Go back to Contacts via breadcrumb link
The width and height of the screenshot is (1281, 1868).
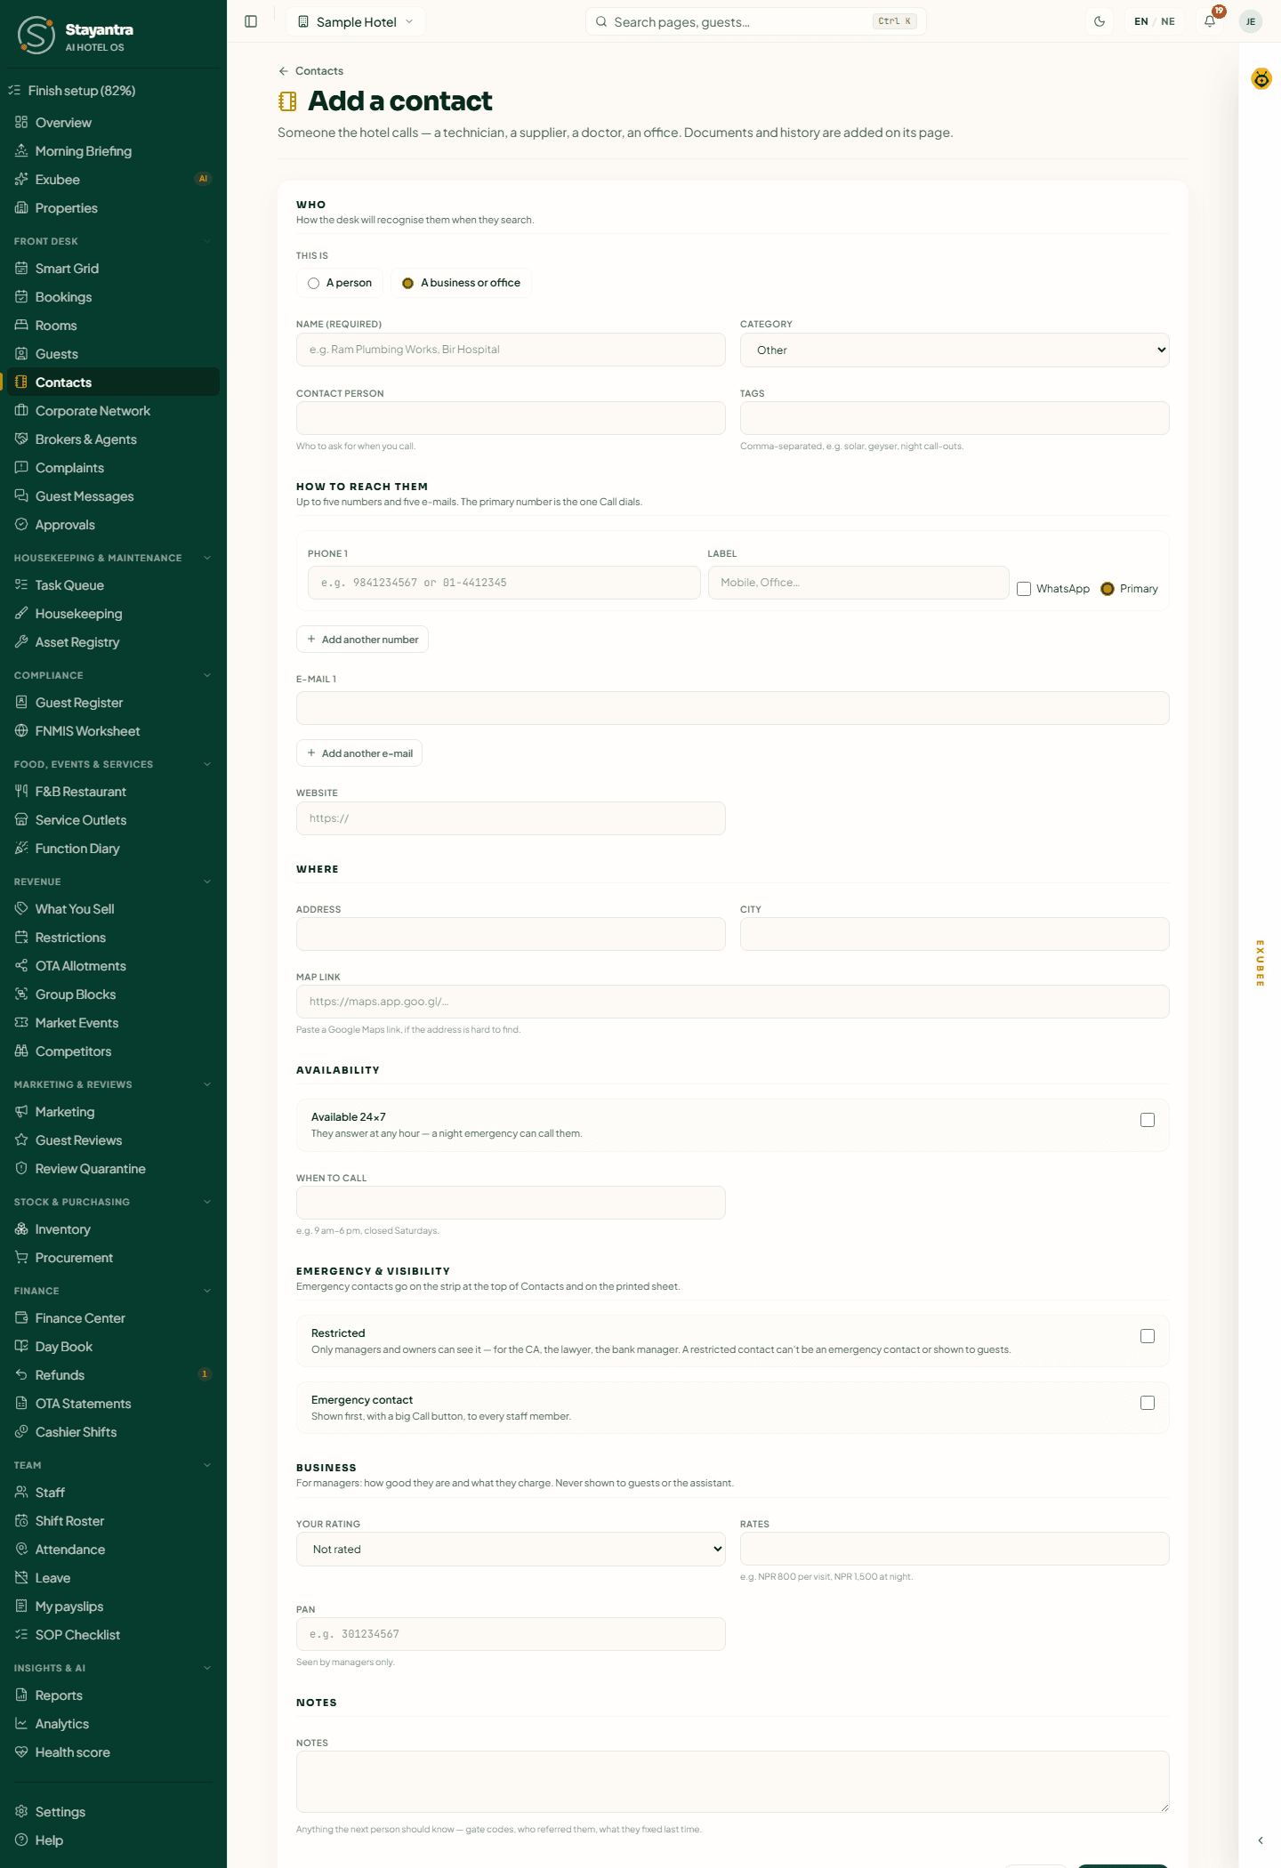[x=310, y=71]
